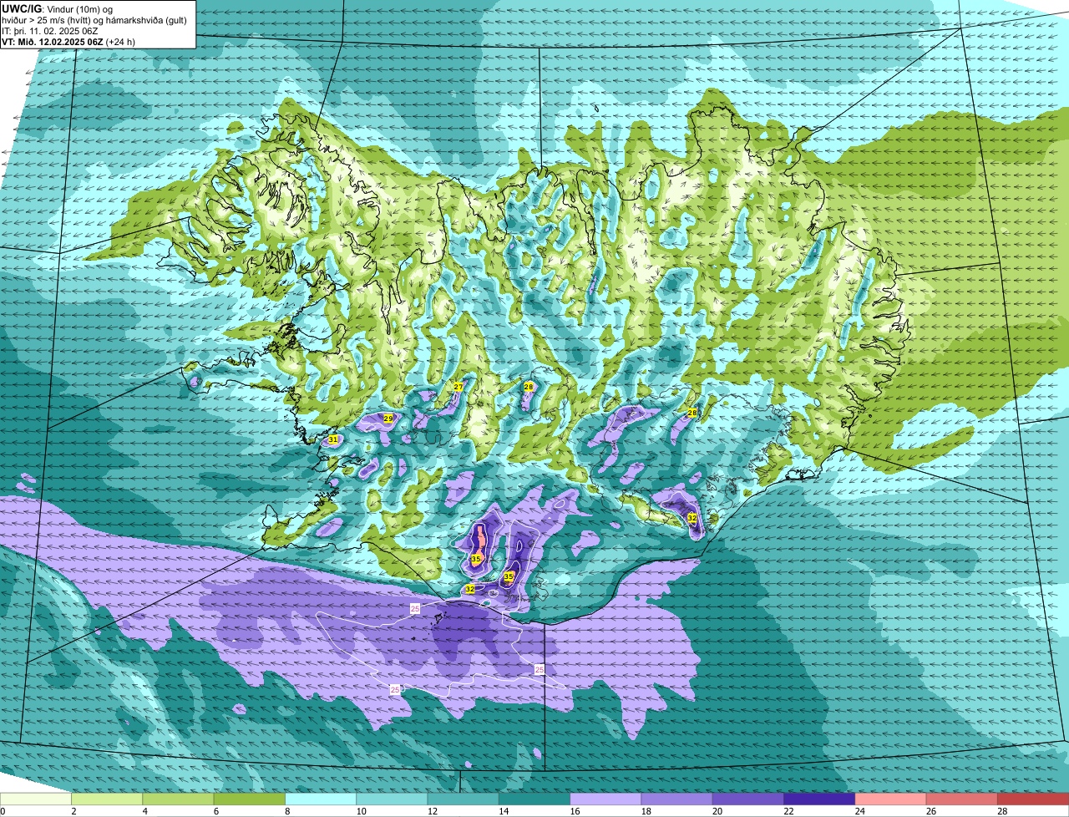Click the dark indigo 22–24 legend swatch

point(819,799)
